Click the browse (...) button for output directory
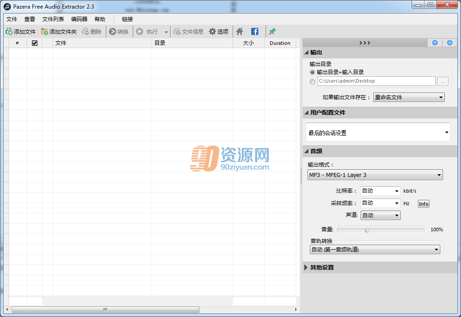The width and height of the screenshot is (461, 317). (x=443, y=81)
